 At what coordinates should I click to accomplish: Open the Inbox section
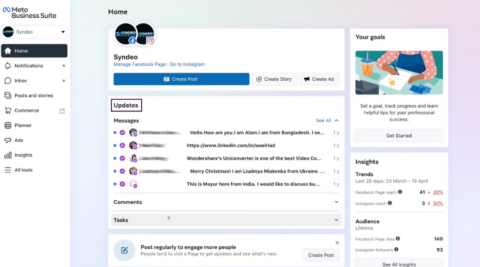(x=34, y=81)
